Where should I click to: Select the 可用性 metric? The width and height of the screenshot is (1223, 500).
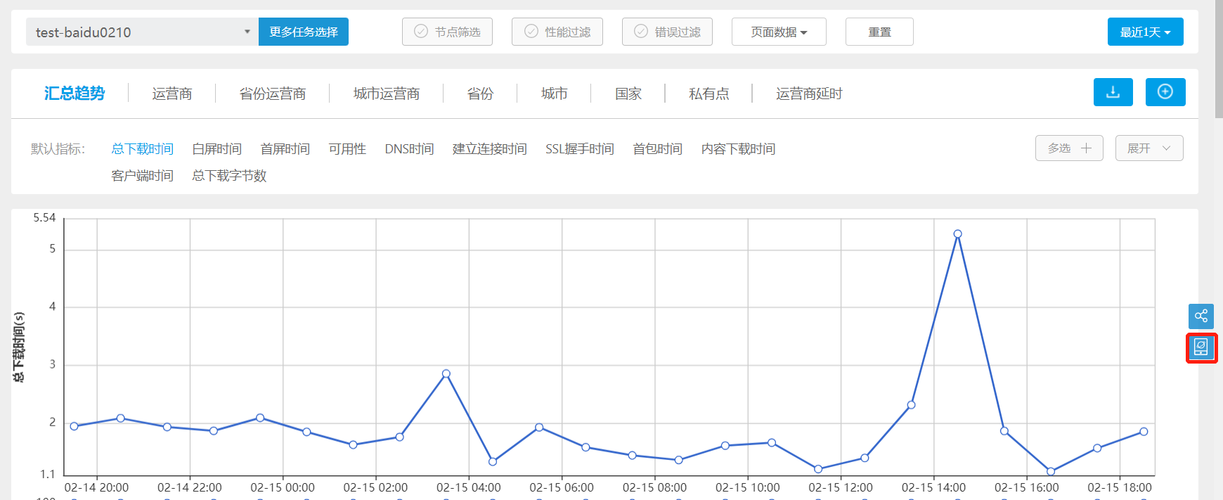click(x=347, y=149)
